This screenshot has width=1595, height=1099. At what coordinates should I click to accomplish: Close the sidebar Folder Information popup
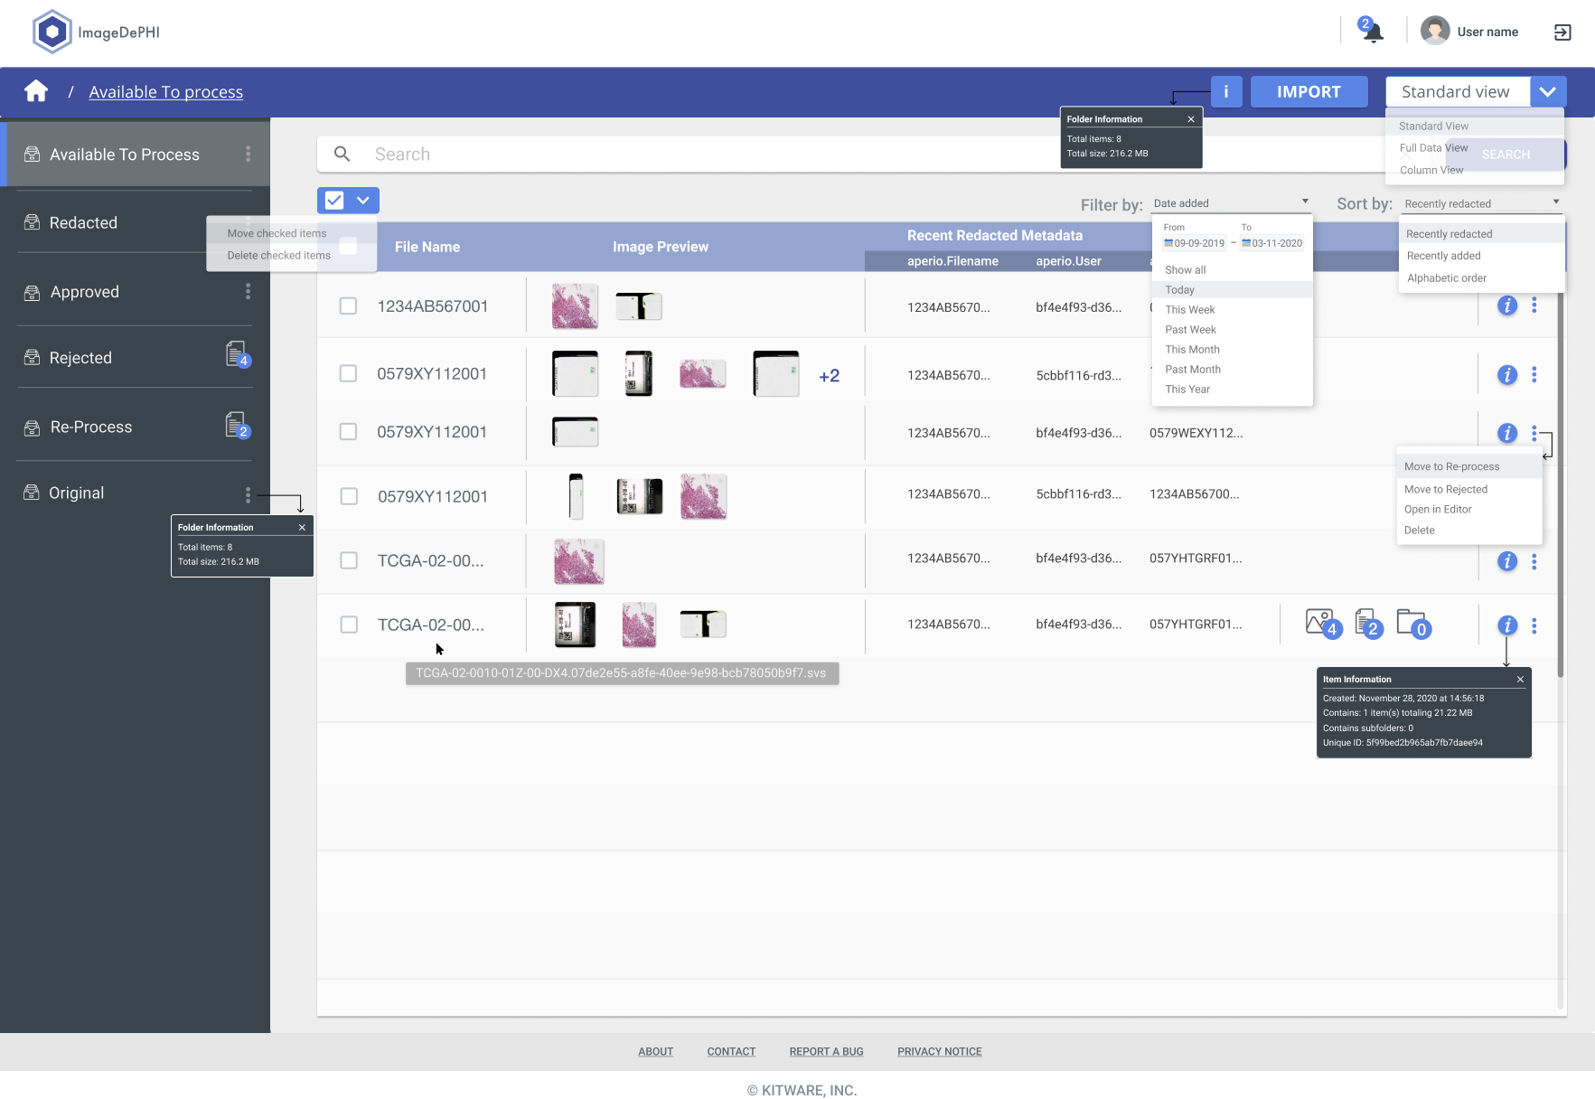point(302,527)
